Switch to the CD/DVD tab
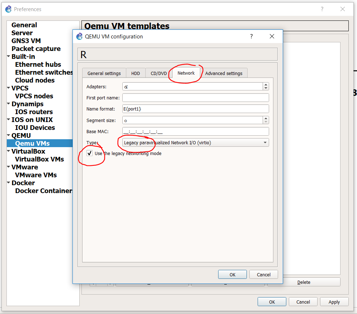This screenshot has width=357, height=314. 159,73
